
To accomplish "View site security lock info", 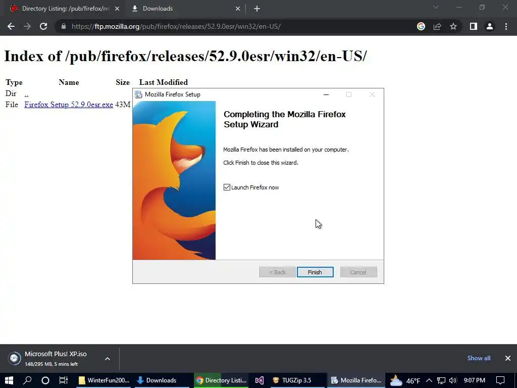I will tap(63, 26).
